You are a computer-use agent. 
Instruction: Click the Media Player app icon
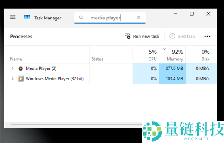pyautogui.click(x=21, y=69)
